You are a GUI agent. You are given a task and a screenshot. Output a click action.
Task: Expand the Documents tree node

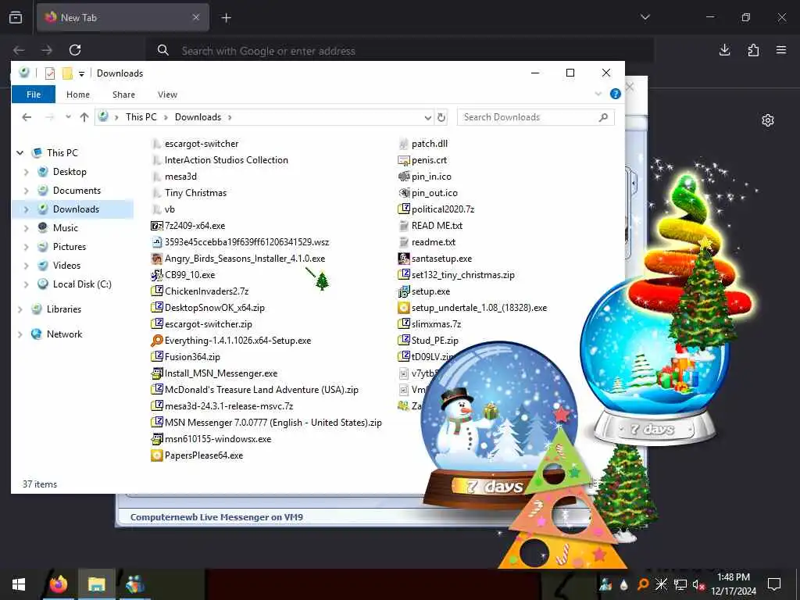pyautogui.click(x=26, y=191)
